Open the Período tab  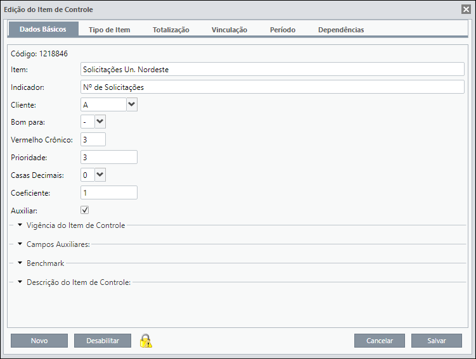coord(283,30)
